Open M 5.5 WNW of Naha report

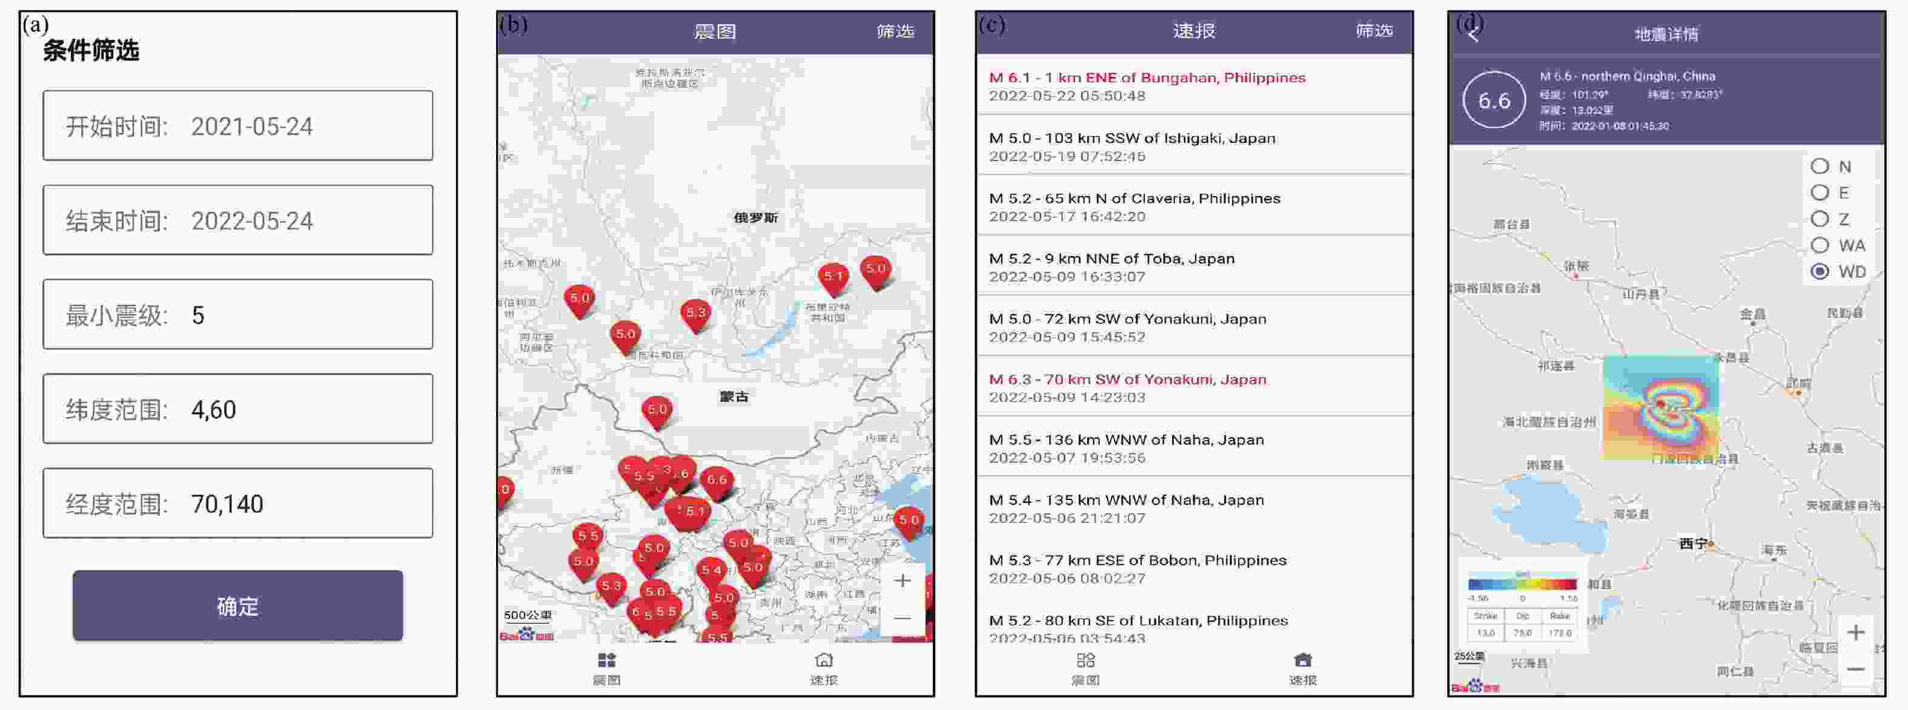click(x=1194, y=447)
